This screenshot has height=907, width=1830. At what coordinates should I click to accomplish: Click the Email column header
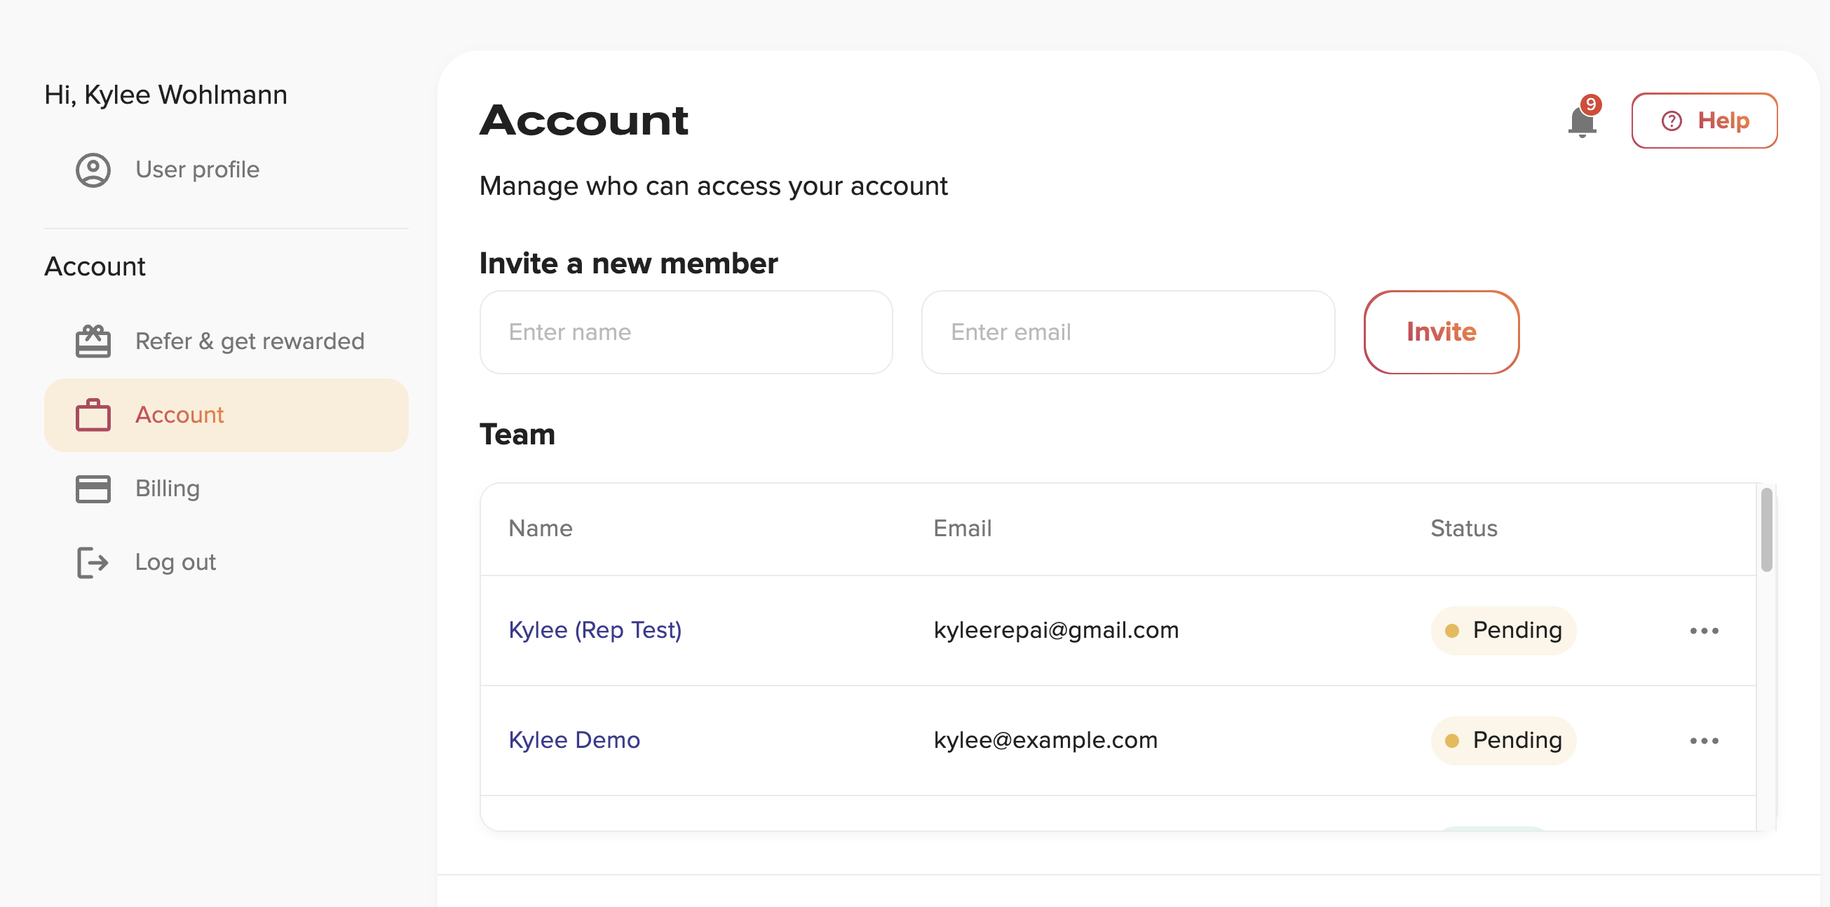click(x=962, y=528)
